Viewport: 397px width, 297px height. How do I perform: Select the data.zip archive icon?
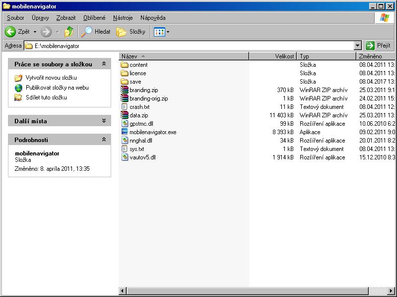(125, 115)
